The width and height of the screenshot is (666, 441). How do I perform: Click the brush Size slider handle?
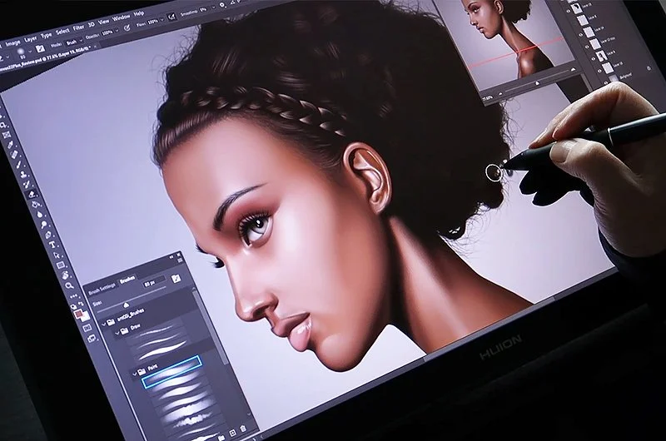point(127,305)
